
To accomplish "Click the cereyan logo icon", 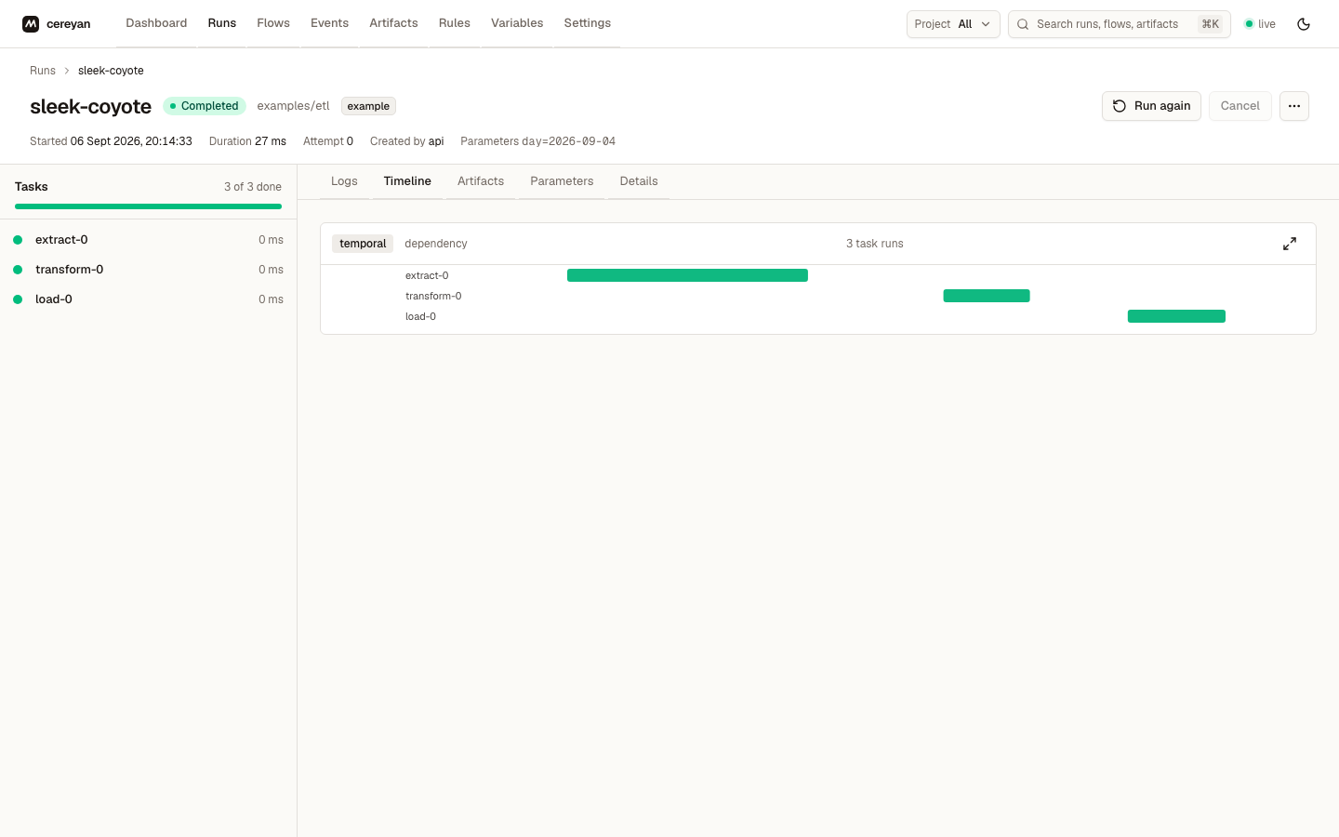I will pyautogui.click(x=31, y=24).
